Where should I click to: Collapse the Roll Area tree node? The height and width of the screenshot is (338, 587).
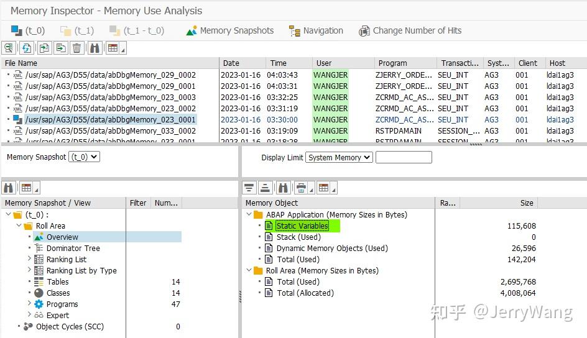(x=19, y=226)
